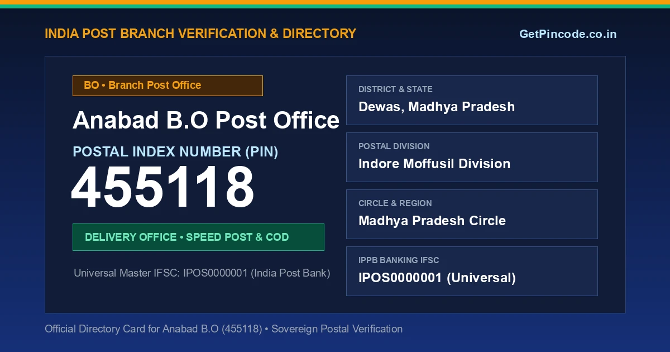The image size is (670, 352).
Task: Click the Indore Moffusil Division value
Action: pos(434,164)
